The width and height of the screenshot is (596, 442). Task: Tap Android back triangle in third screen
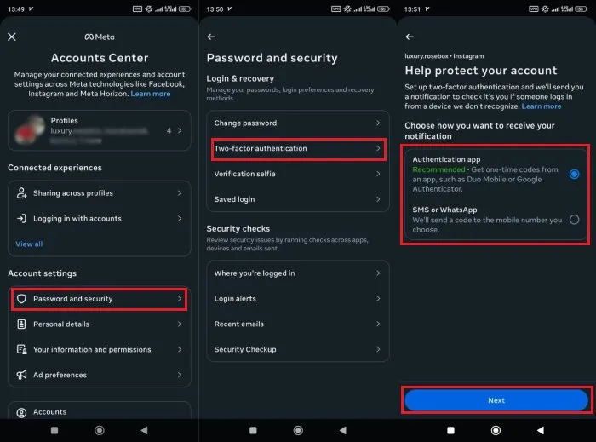coord(541,430)
